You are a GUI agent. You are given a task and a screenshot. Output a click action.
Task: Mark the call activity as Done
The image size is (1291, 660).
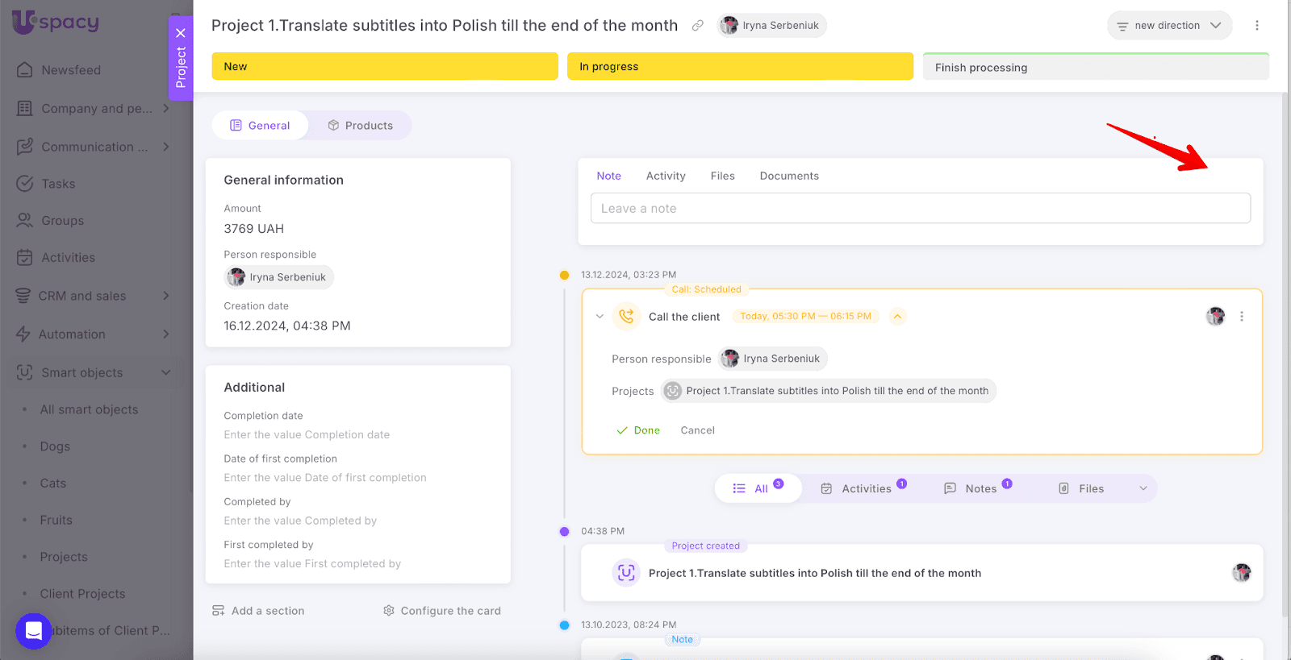638,430
